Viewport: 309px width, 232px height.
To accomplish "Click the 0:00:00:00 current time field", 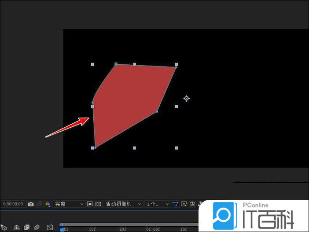I will click(13, 204).
